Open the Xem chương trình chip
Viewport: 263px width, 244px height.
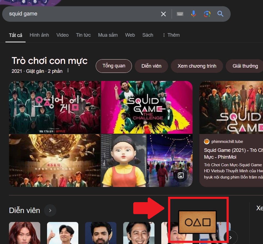[197, 66]
